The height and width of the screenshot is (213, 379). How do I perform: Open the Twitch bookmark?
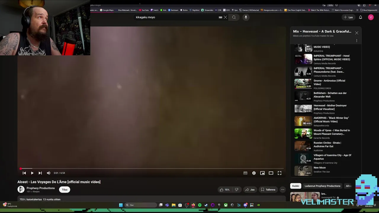click(154, 10)
